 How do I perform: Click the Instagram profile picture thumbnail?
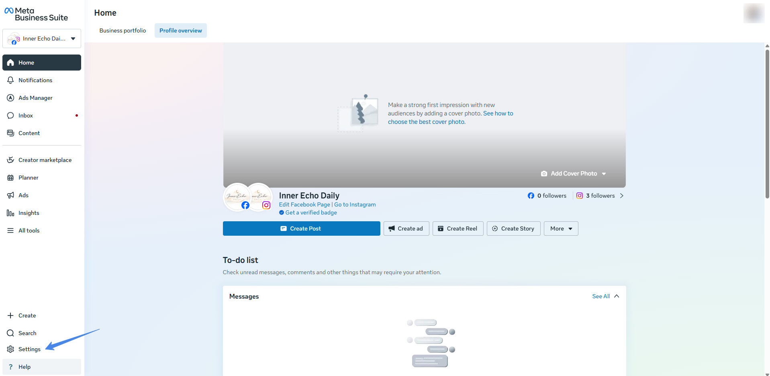click(x=259, y=196)
